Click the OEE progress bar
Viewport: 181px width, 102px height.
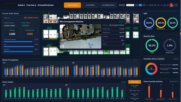click(19, 47)
